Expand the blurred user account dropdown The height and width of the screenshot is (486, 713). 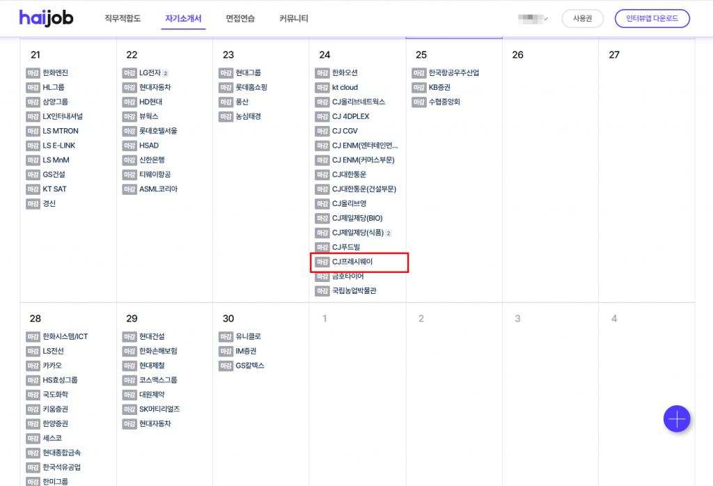[x=533, y=19]
